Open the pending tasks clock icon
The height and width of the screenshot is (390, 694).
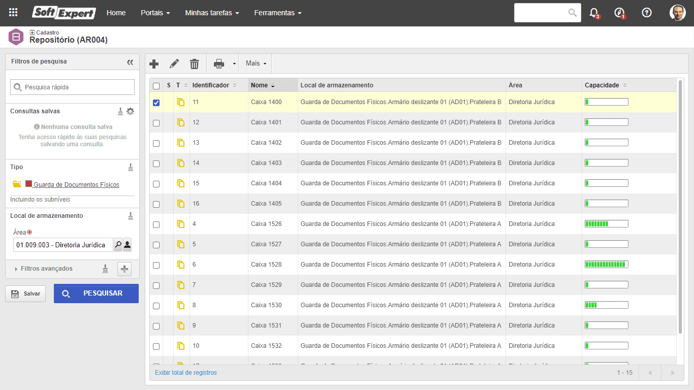pos(619,13)
